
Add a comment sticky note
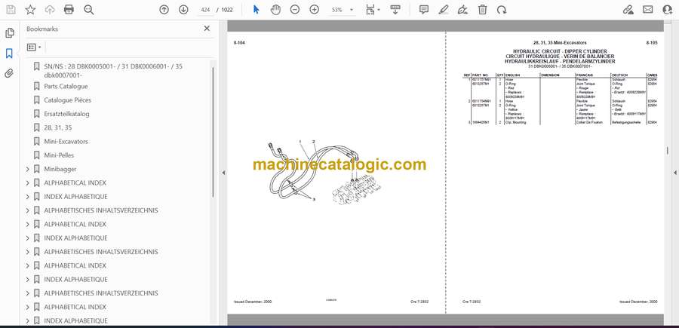(424, 10)
